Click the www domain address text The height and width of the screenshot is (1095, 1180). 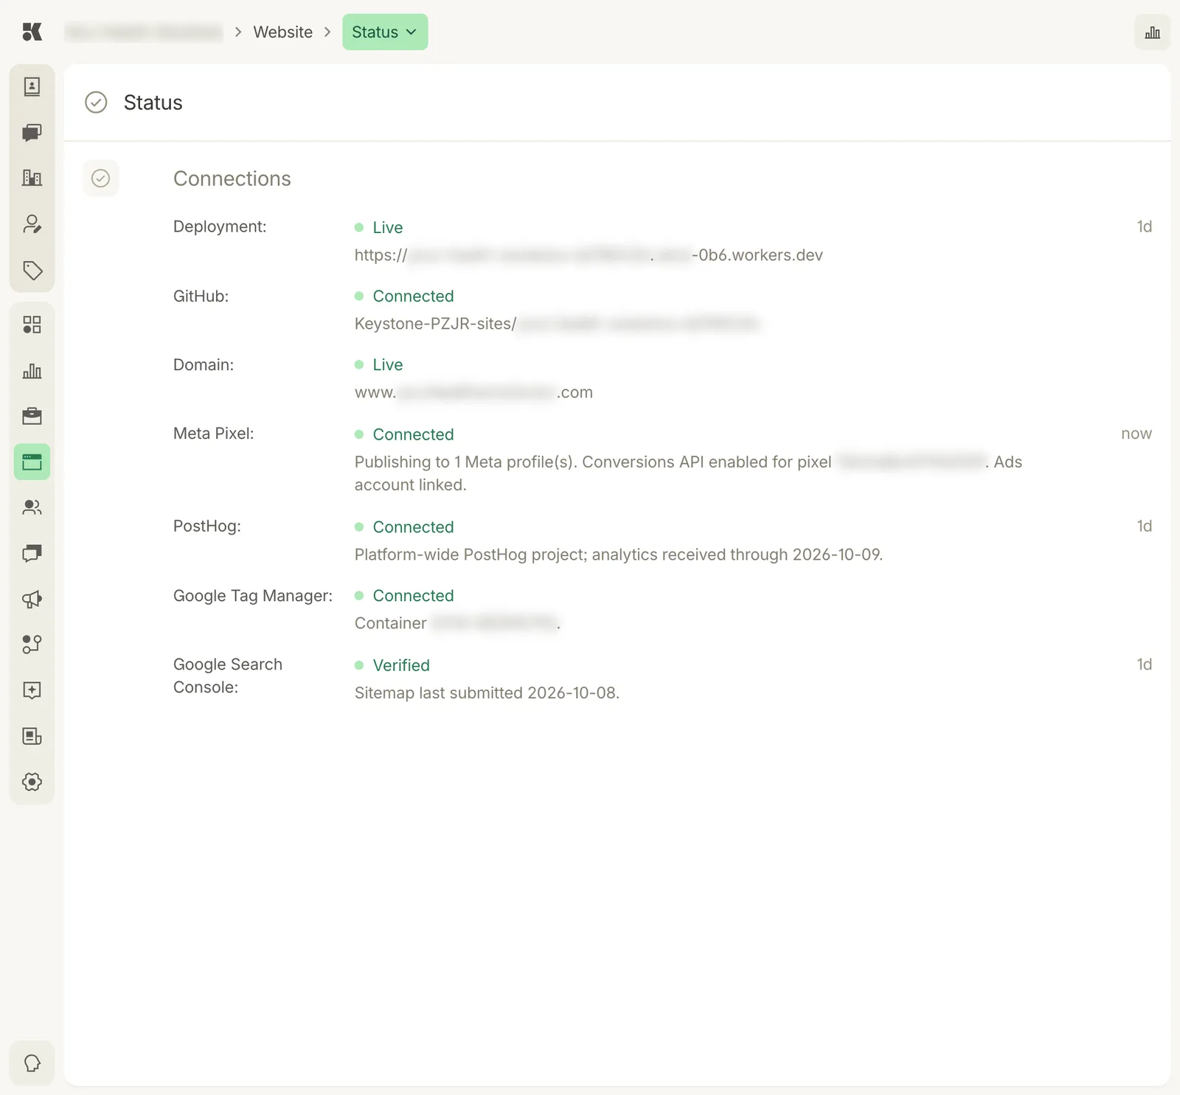473,392
